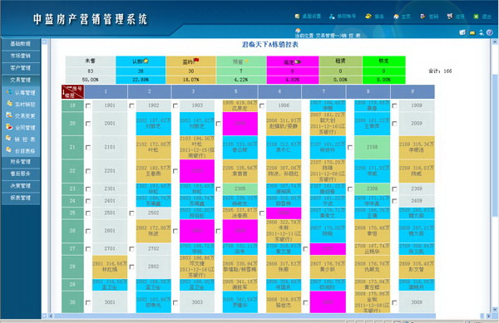Click the floor 26 row header
The width and height of the screenshot is (499, 323).
point(72,231)
